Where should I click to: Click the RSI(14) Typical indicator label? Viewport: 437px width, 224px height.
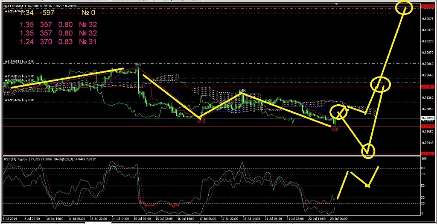click(x=17, y=159)
